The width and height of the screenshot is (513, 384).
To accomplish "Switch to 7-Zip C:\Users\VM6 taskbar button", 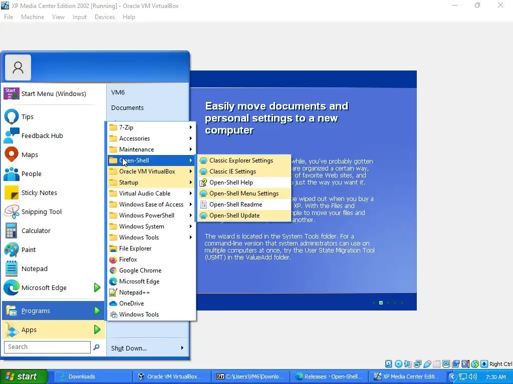I will pyautogui.click(x=250, y=376).
